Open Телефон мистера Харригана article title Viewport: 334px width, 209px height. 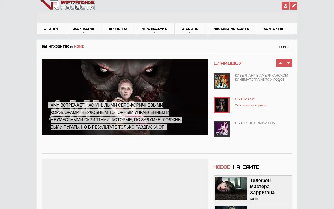point(262,187)
